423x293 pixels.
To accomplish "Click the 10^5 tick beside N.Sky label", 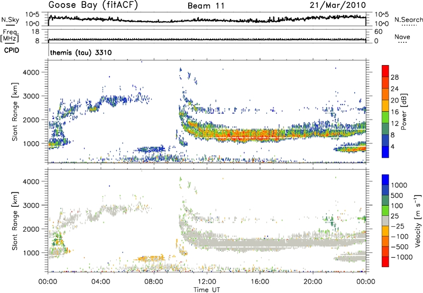I will tap(32, 15).
